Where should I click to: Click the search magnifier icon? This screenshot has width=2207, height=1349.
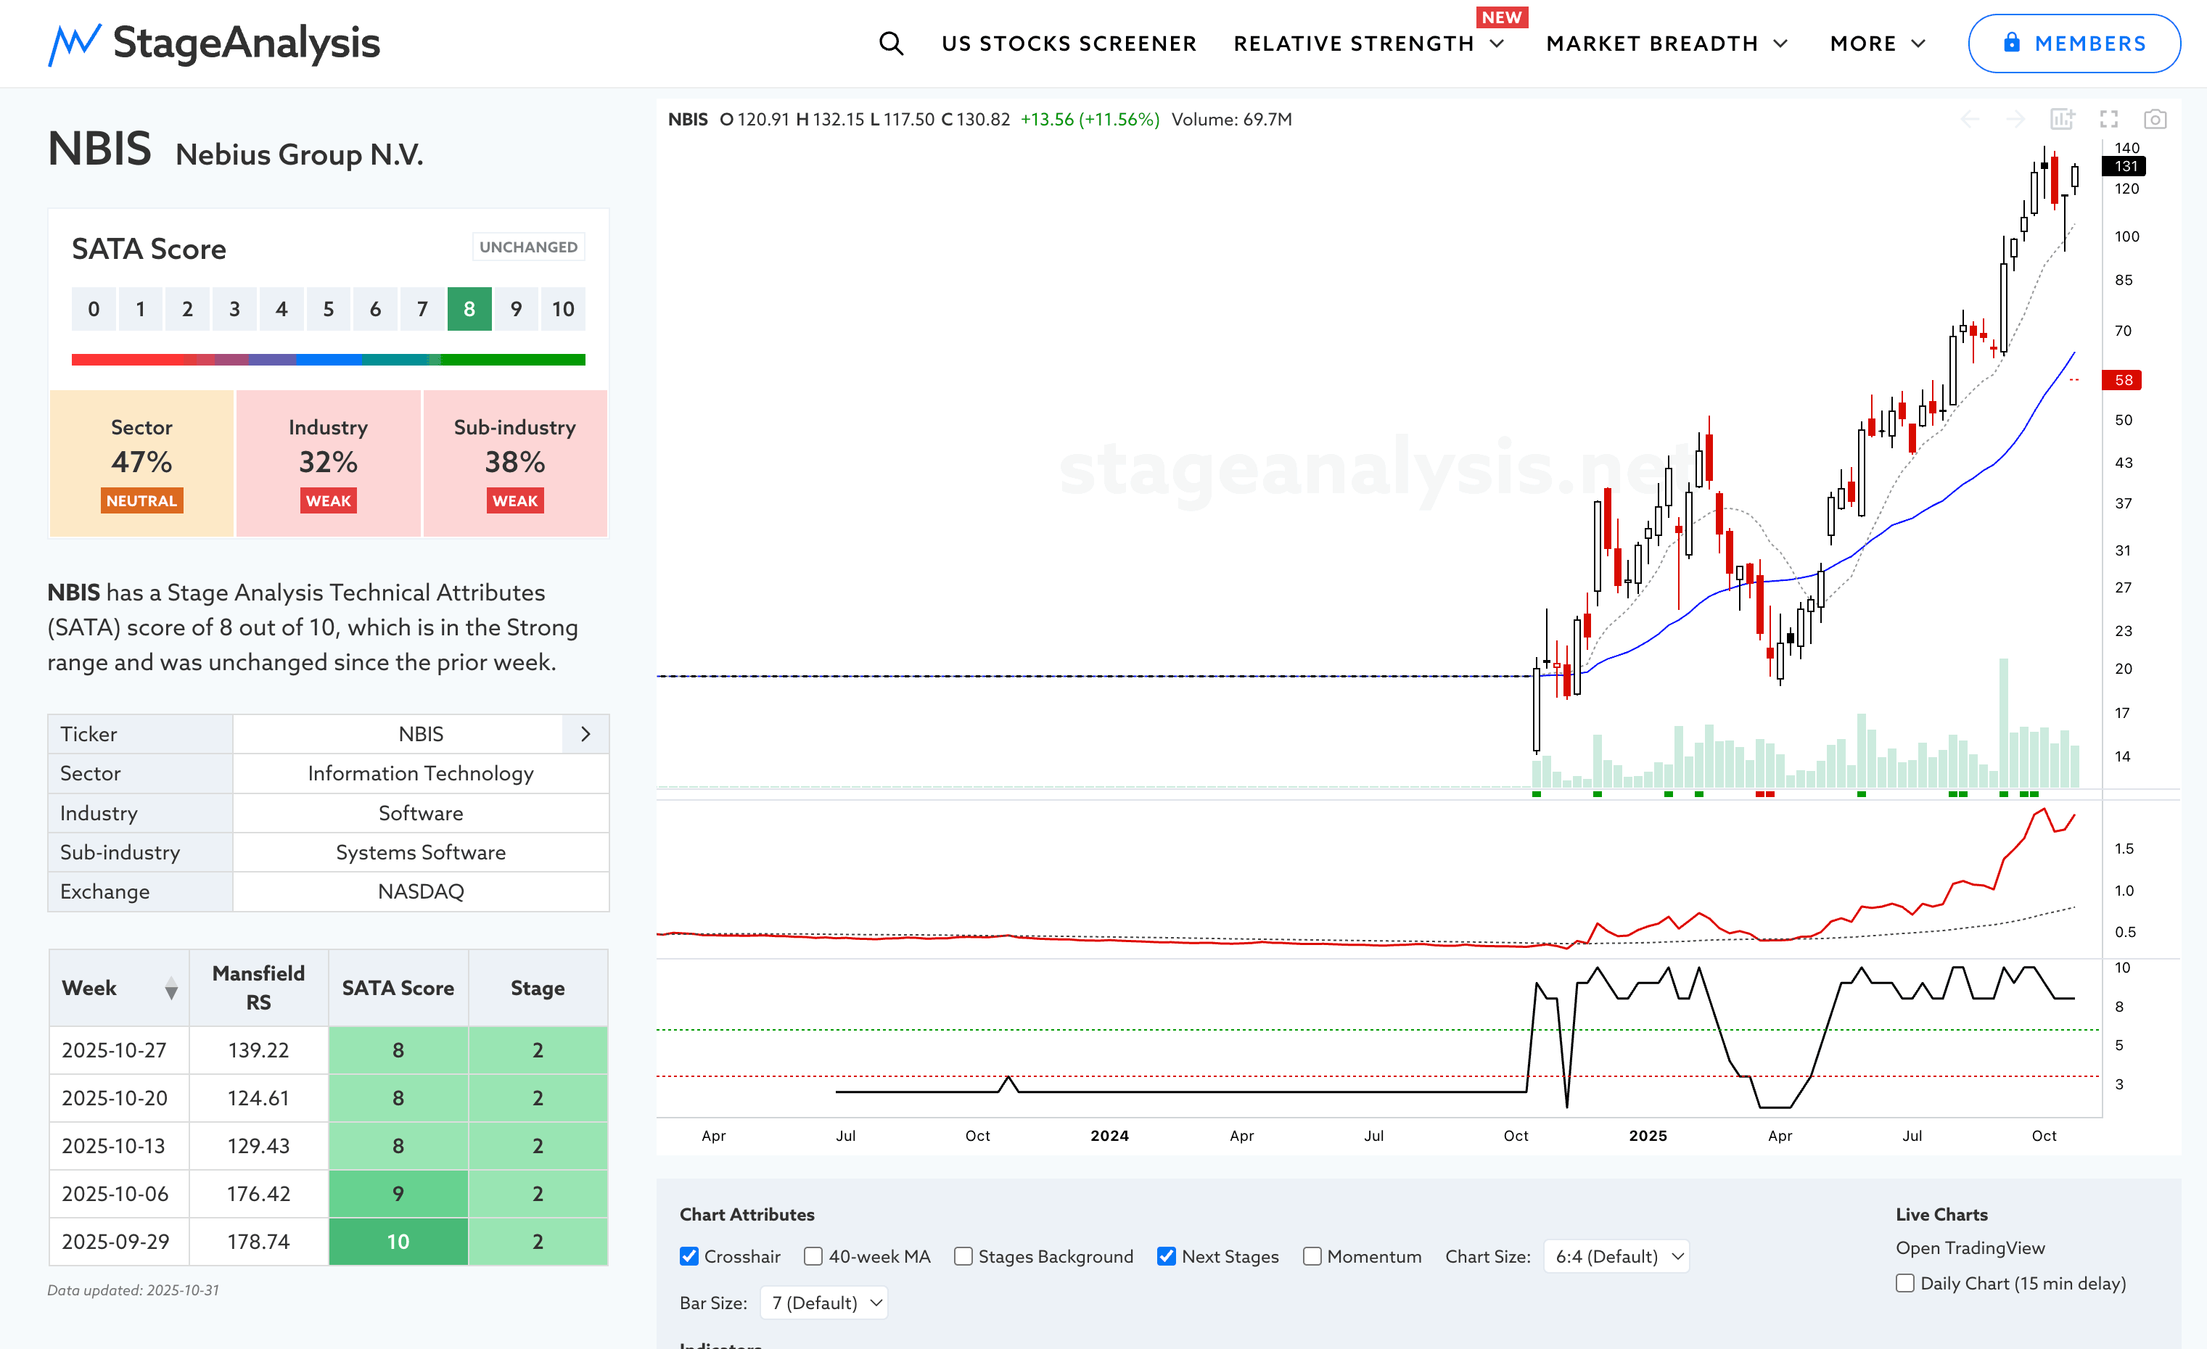pos(890,43)
